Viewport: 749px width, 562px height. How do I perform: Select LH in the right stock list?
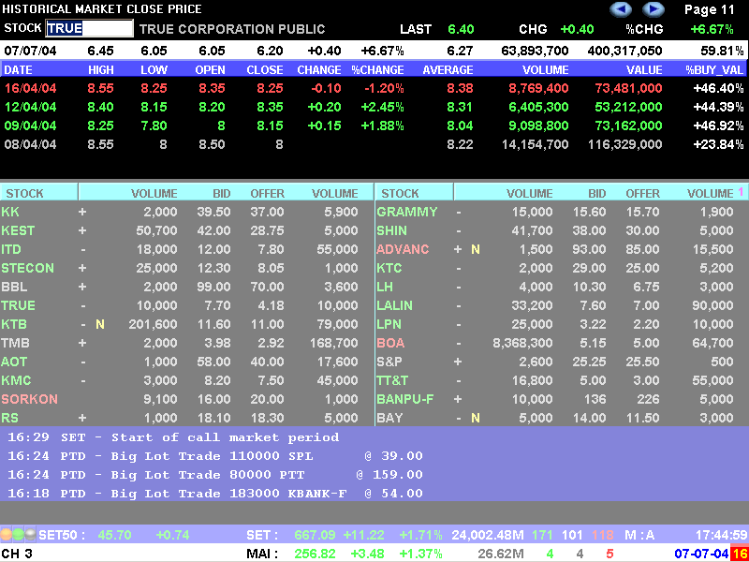click(384, 287)
